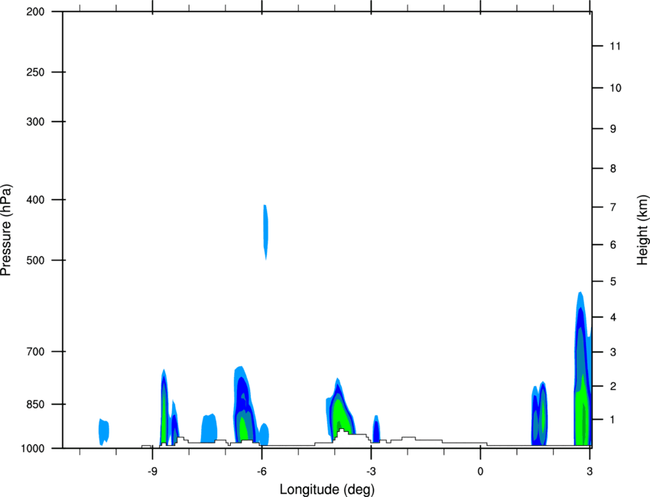Click the 8 km height label

click(613, 168)
